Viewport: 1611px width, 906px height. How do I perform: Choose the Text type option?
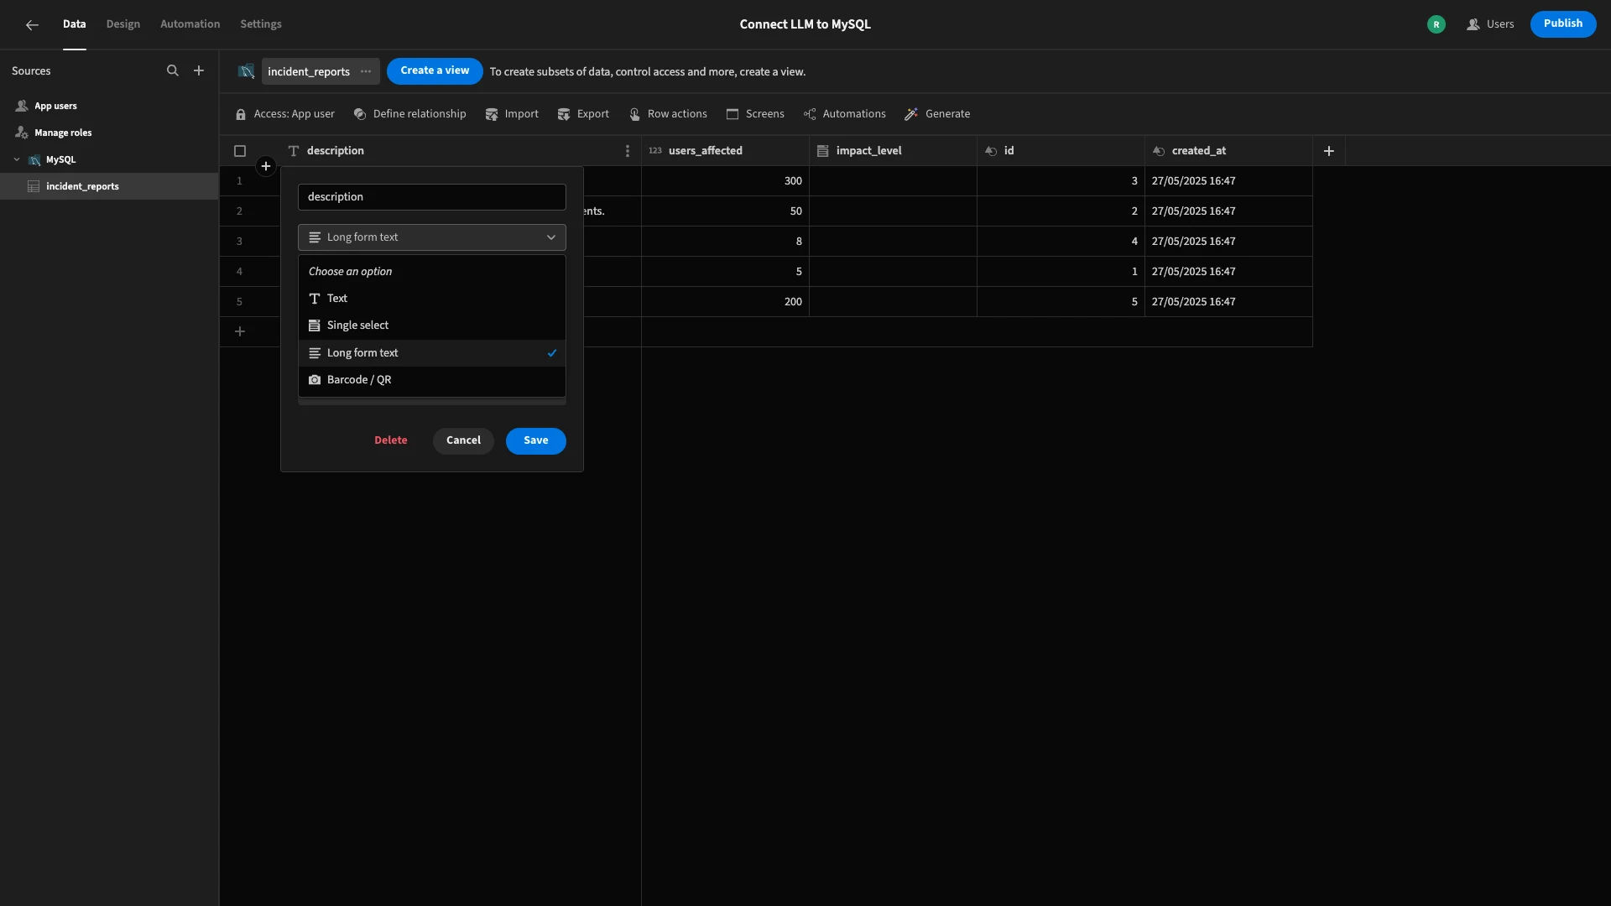pyautogui.click(x=432, y=299)
